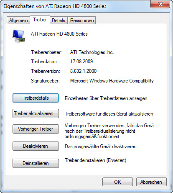Click the Treiberversion label
The image size is (173, 193).
point(46,71)
